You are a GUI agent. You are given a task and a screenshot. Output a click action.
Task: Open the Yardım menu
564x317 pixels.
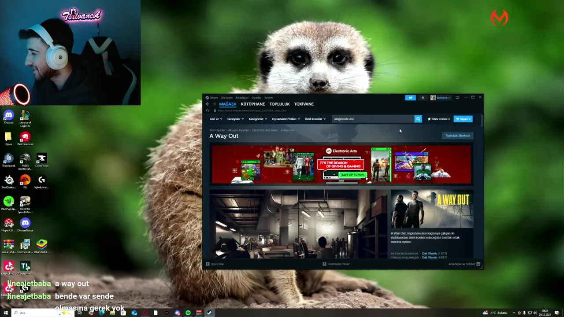268,98
